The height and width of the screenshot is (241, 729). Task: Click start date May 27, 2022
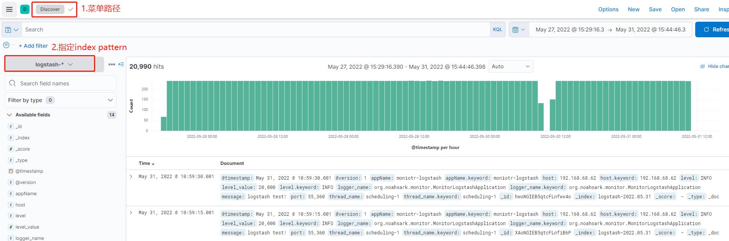point(570,29)
